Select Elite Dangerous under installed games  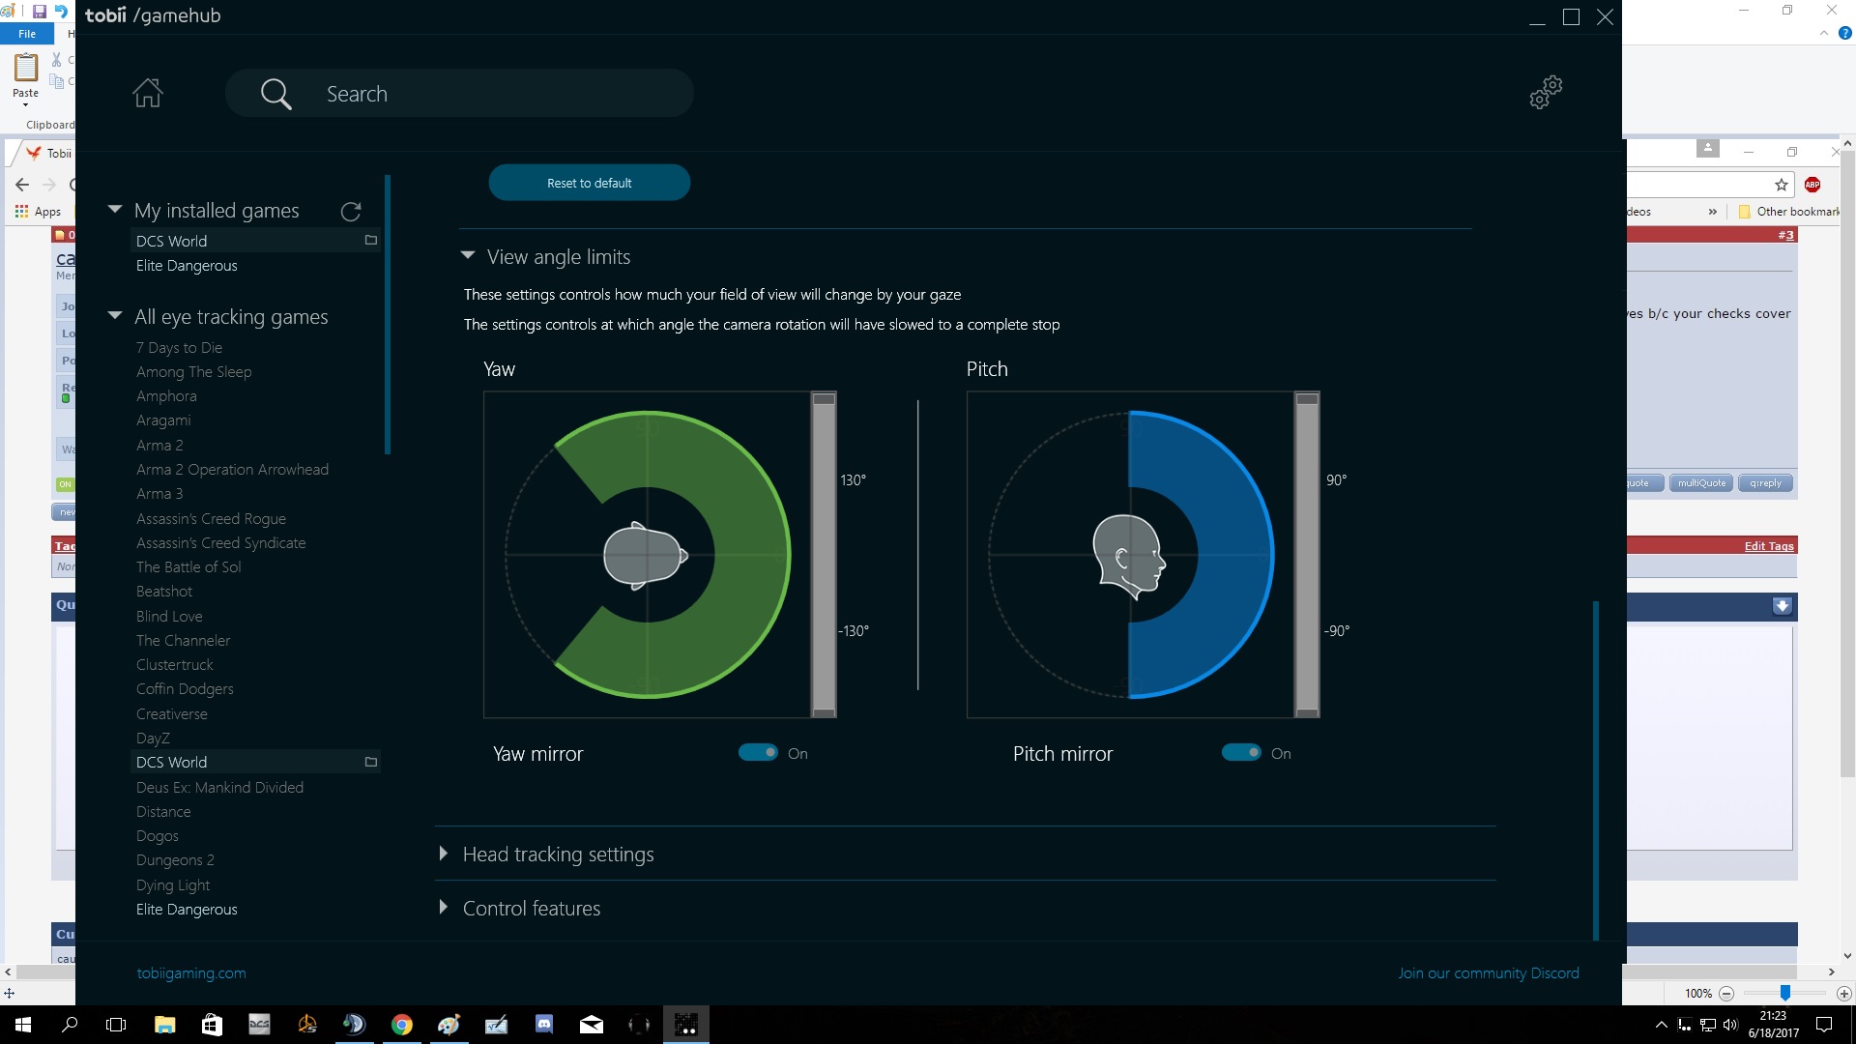click(x=187, y=266)
